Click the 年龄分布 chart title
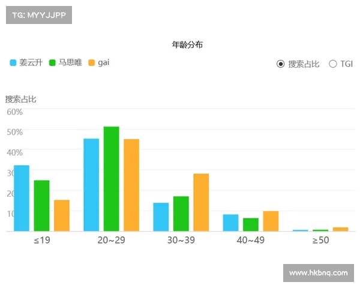Image resolution: width=360 pixels, height=288 pixels. [x=187, y=44]
